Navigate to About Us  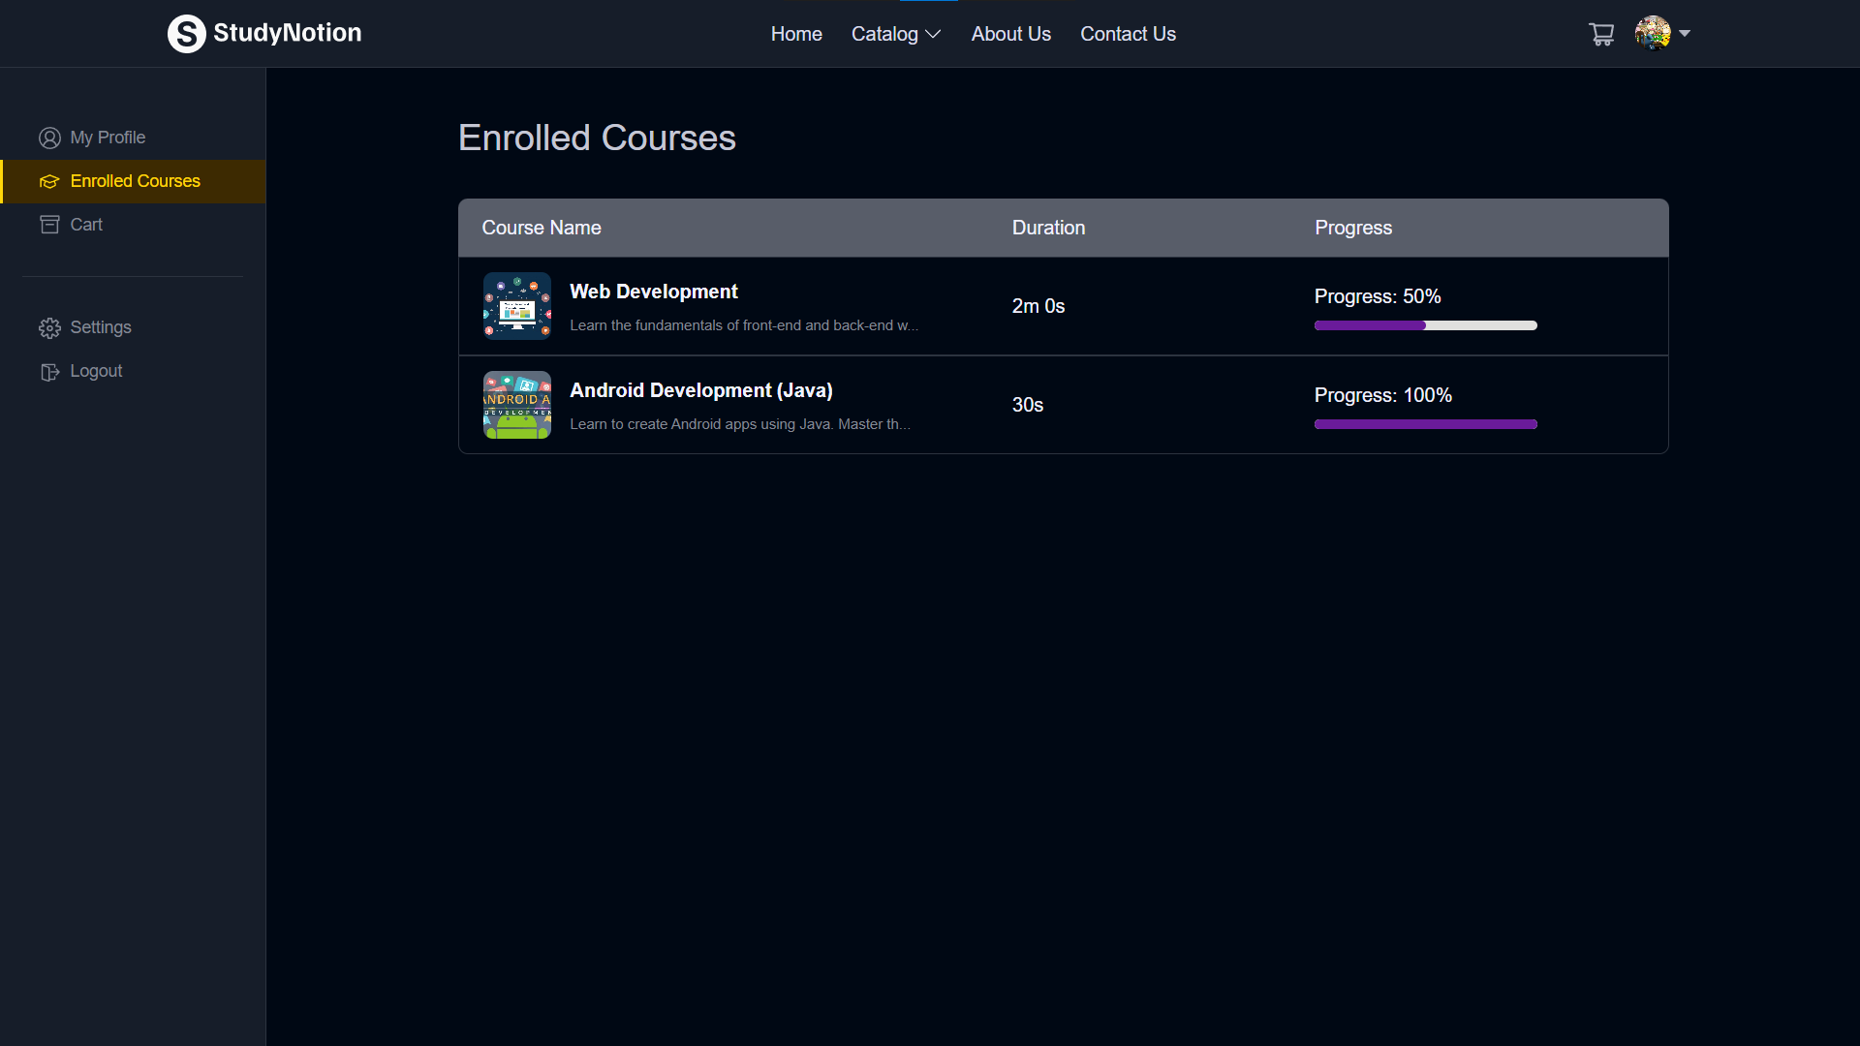pos(1011,34)
